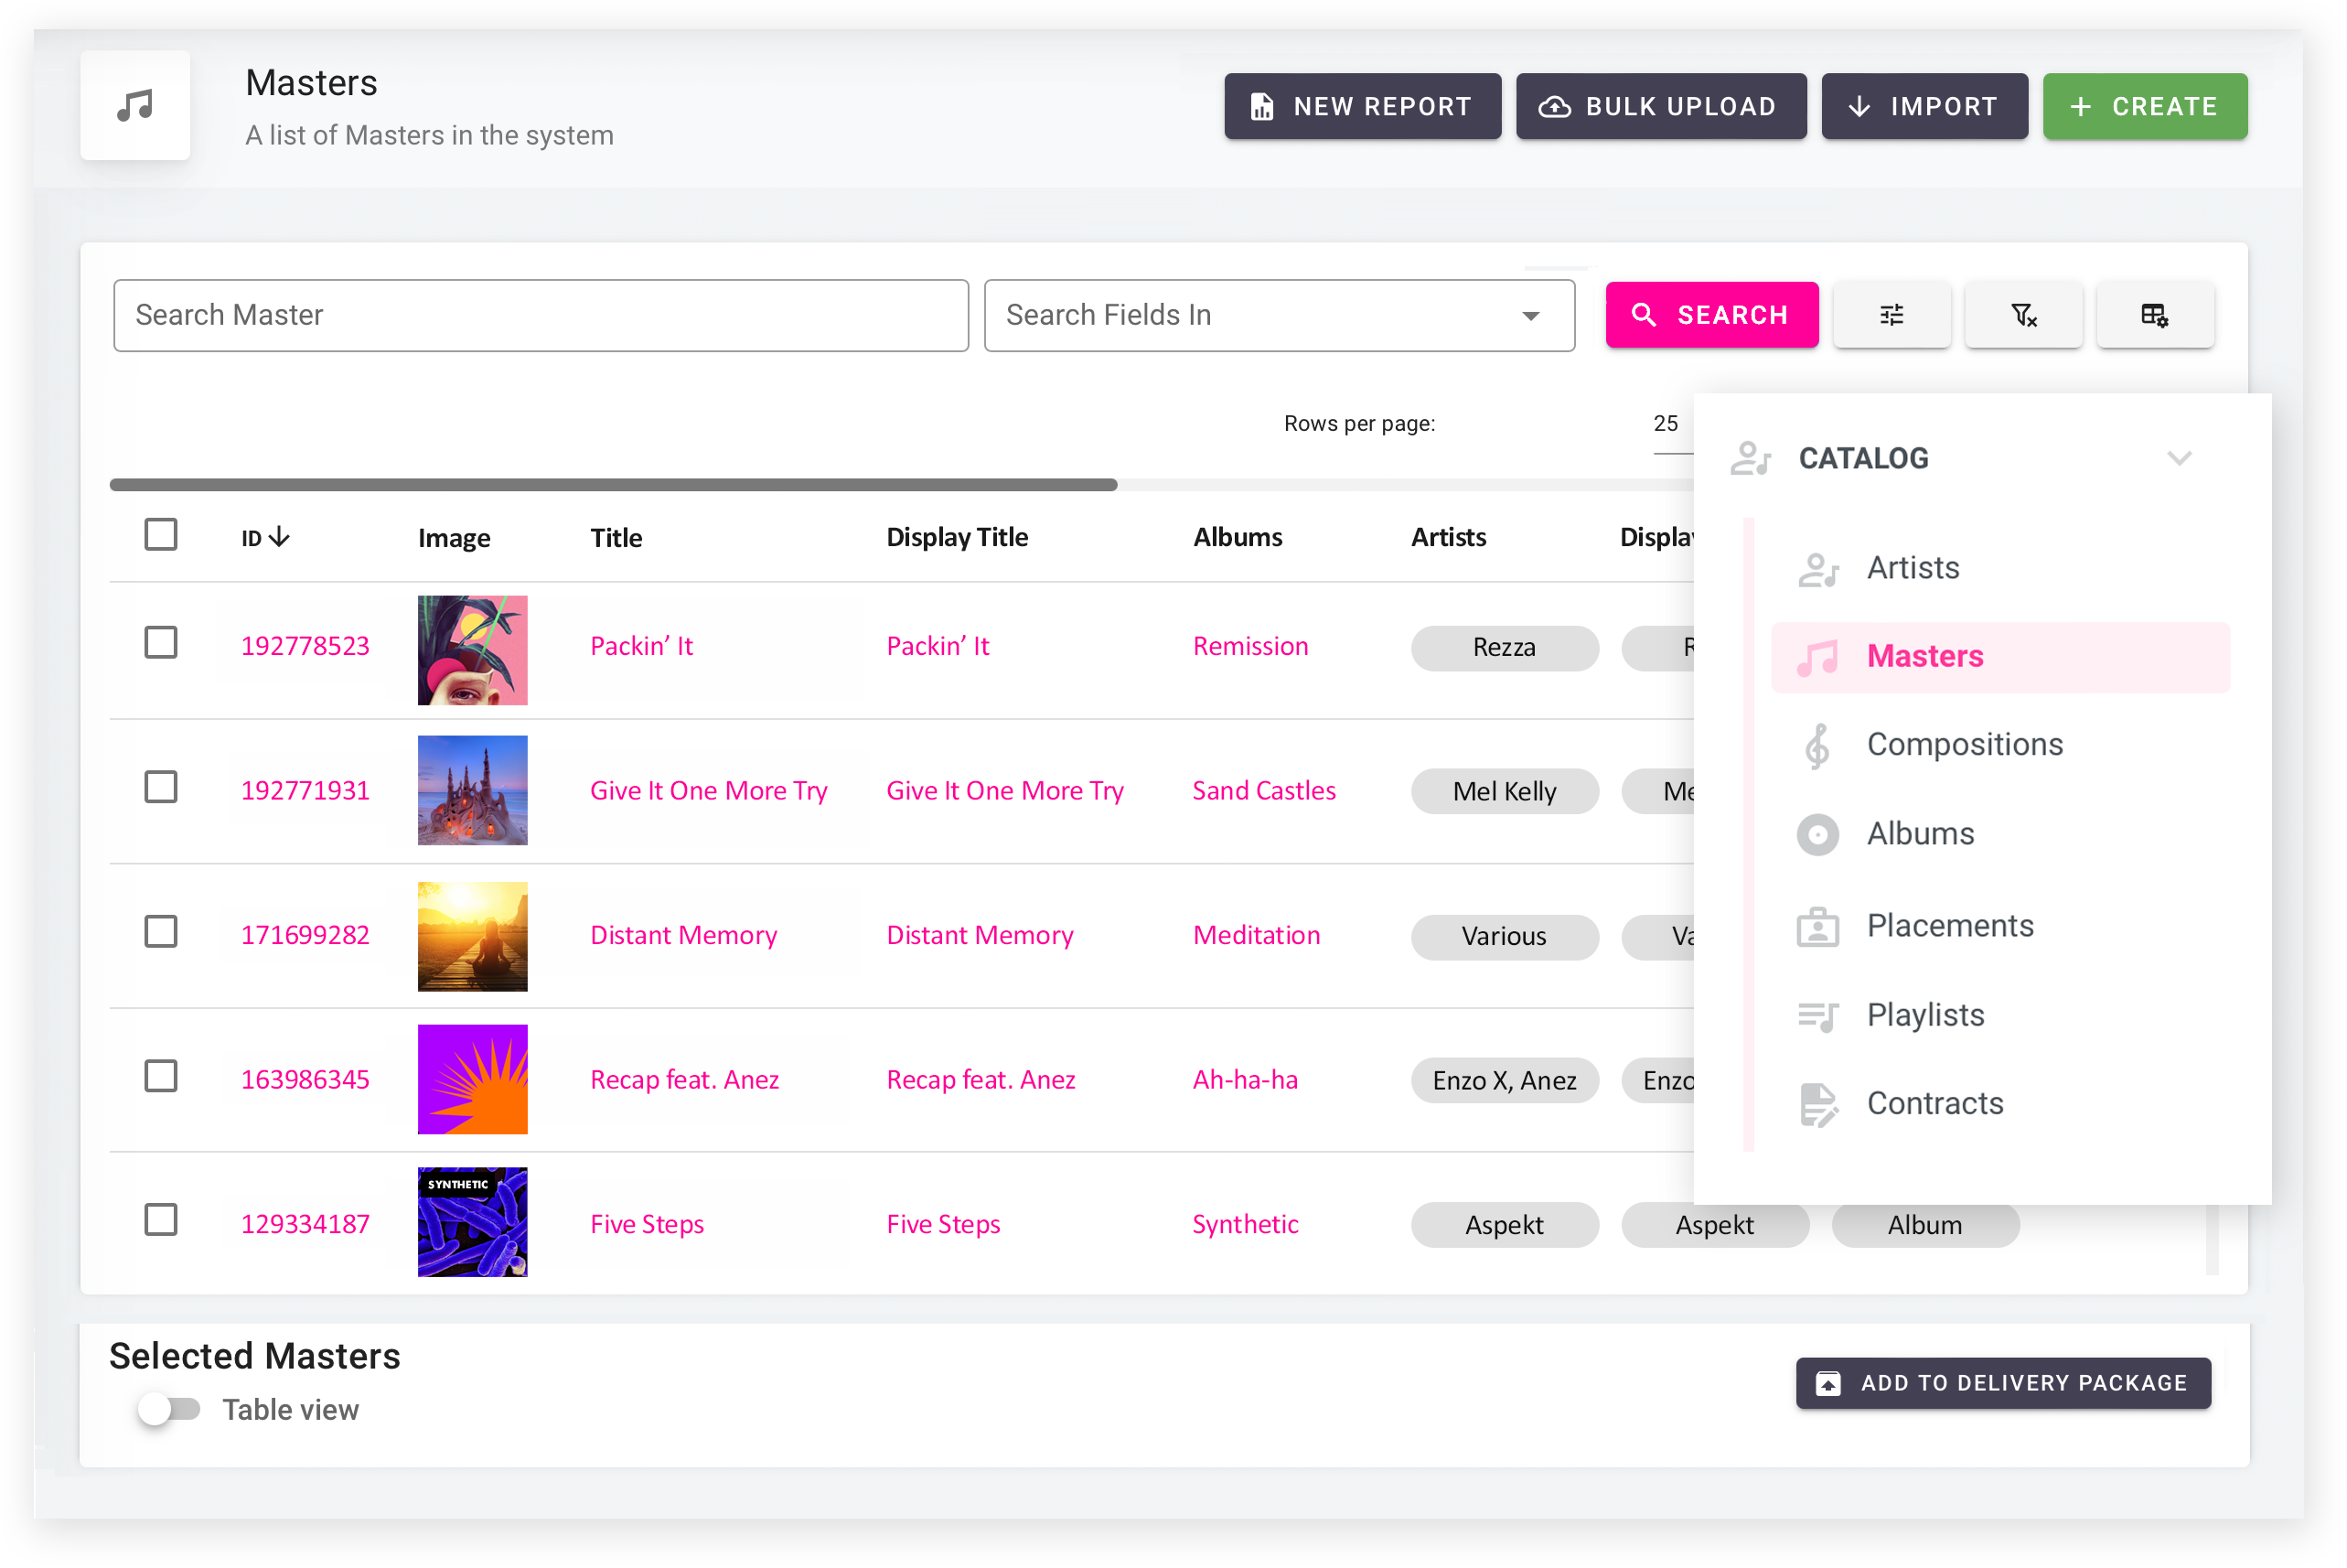Click the Placements badge icon
The width and height of the screenshot is (2347, 1568).
click(1817, 926)
